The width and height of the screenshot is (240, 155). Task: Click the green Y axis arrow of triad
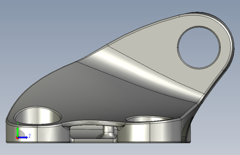tap(18, 132)
